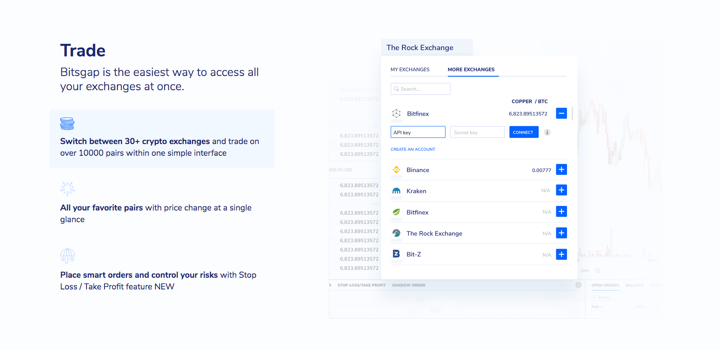
Task: Open the BALANCE tab
Action: pyautogui.click(x=634, y=285)
